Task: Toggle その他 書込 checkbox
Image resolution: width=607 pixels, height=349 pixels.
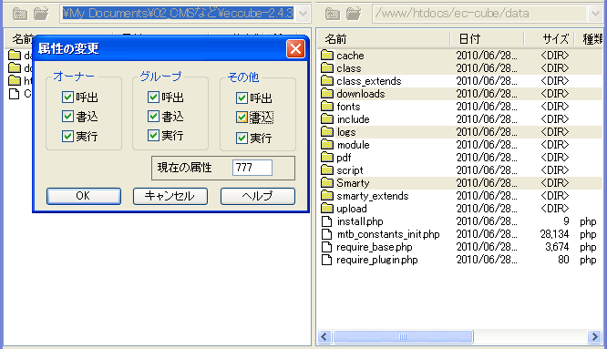Action: 242,118
